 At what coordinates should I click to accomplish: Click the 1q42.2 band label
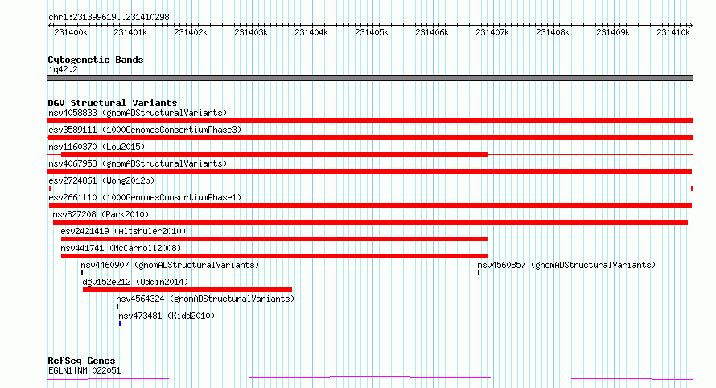click(63, 69)
